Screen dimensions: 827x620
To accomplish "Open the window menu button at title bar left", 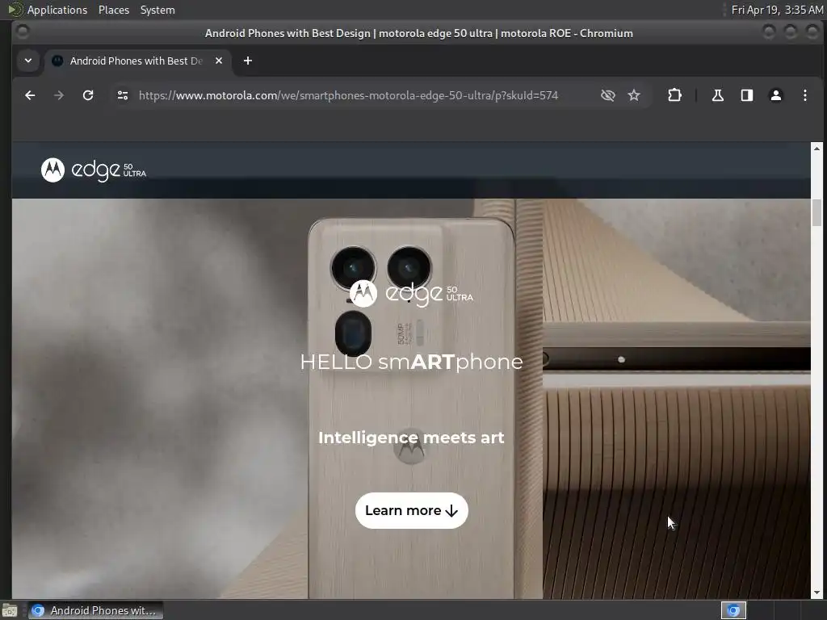I will (x=23, y=32).
